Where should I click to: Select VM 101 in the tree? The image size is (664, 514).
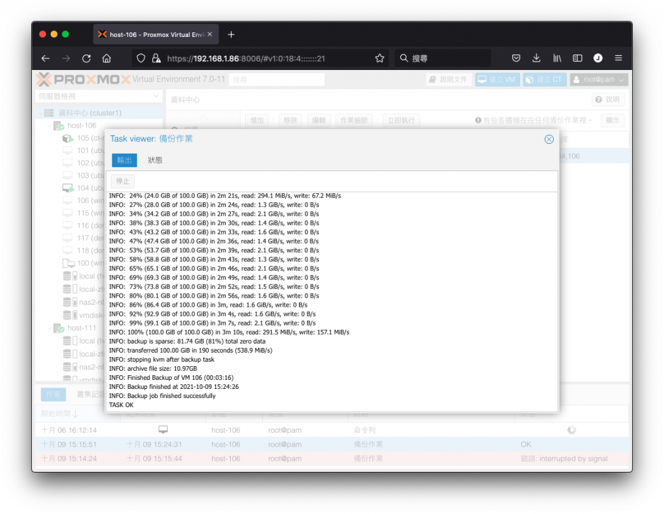(x=83, y=151)
